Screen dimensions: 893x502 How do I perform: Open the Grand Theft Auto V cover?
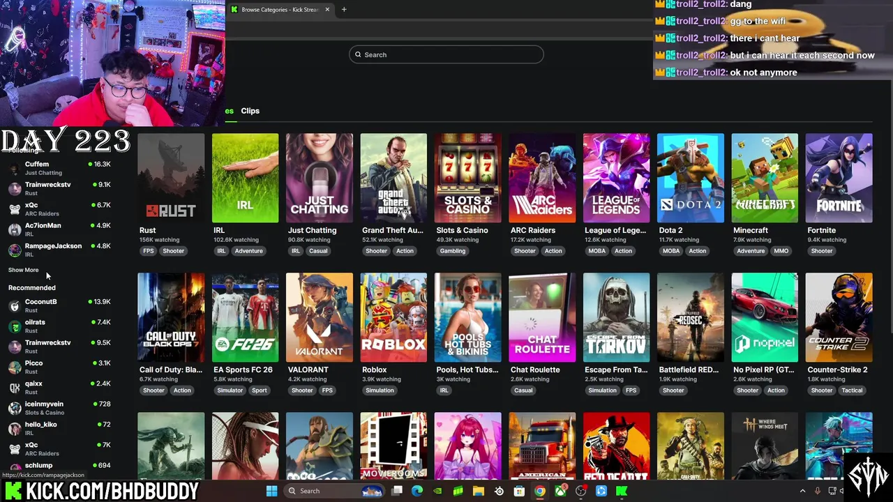(393, 178)
